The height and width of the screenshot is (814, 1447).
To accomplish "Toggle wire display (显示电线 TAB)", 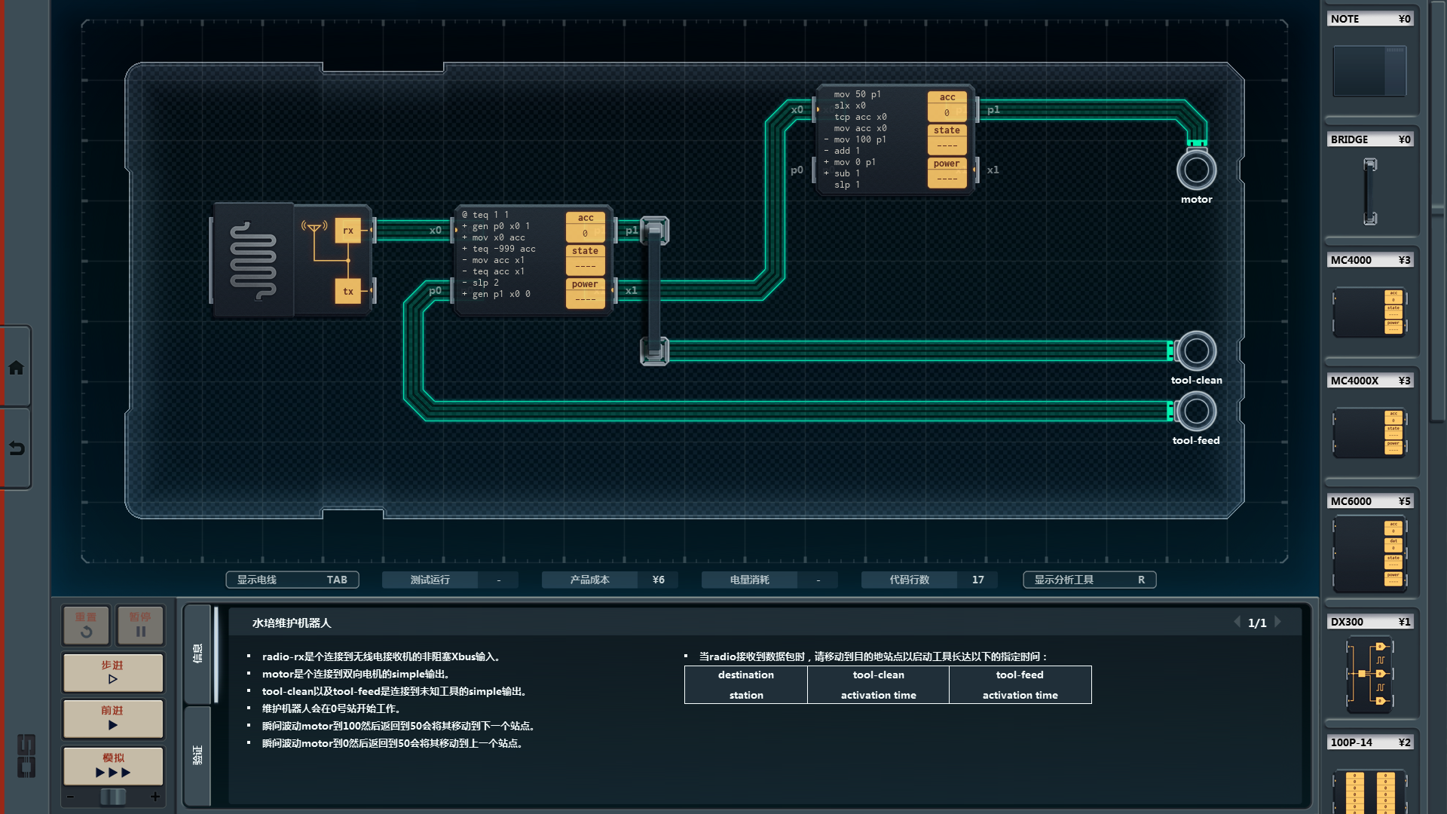I will 292,580.
